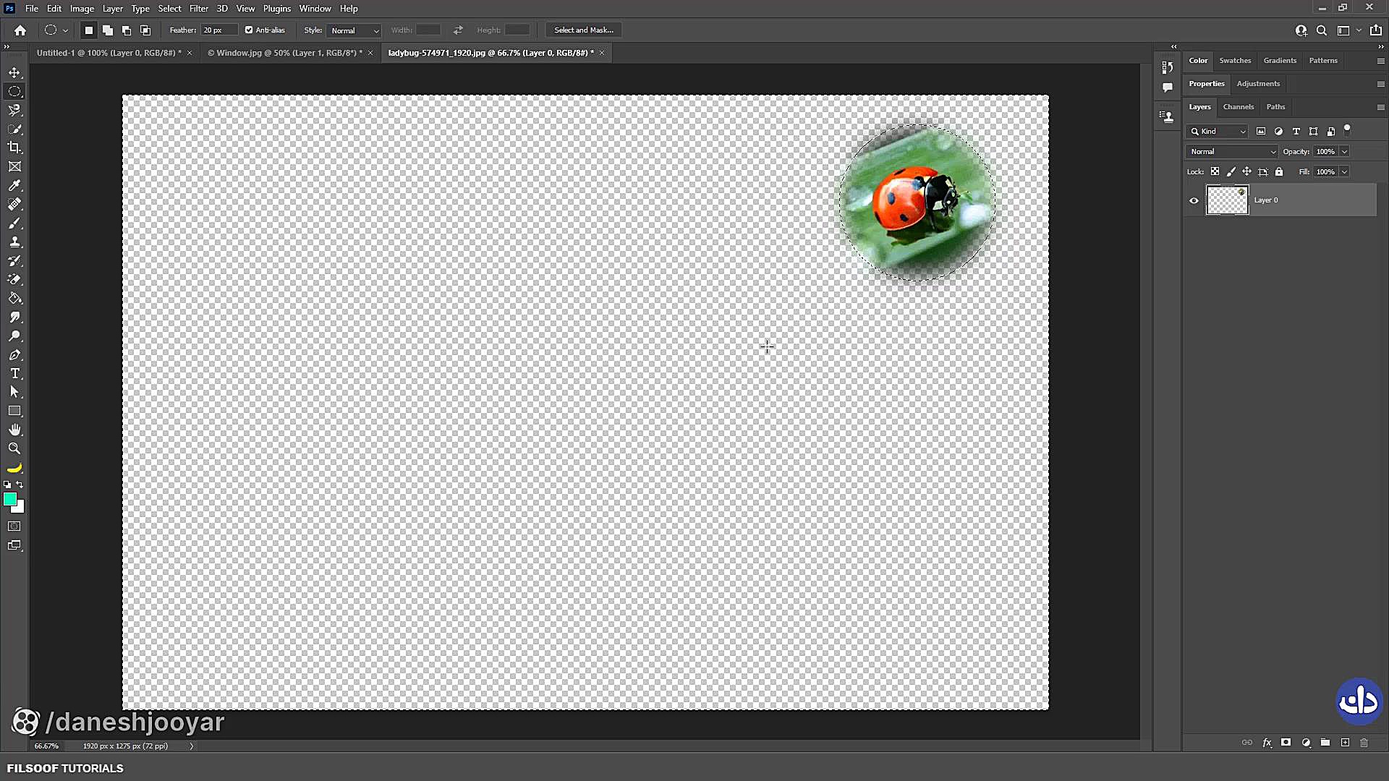Reset default foreground and background colors
This screenshot has height=781, width=1389.
(x=7, y=485)
